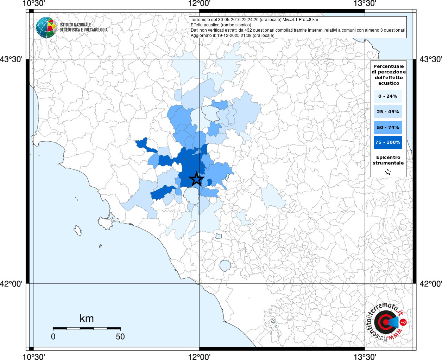Viewport: 442px width, 360px height.
Task: Click the Istituto Nazionale di Geofisica text
Action: coord(83,27)
